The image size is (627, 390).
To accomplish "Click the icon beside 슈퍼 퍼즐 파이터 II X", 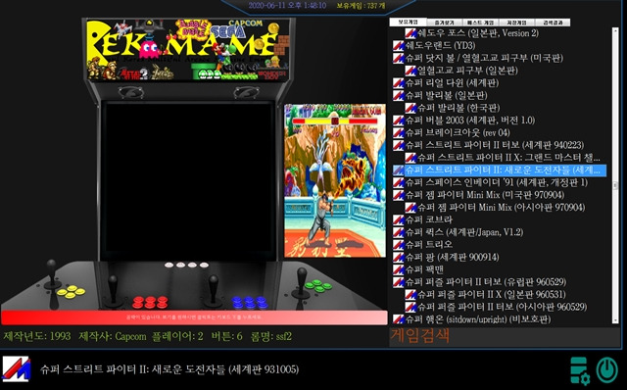I will tap(410, 294).
